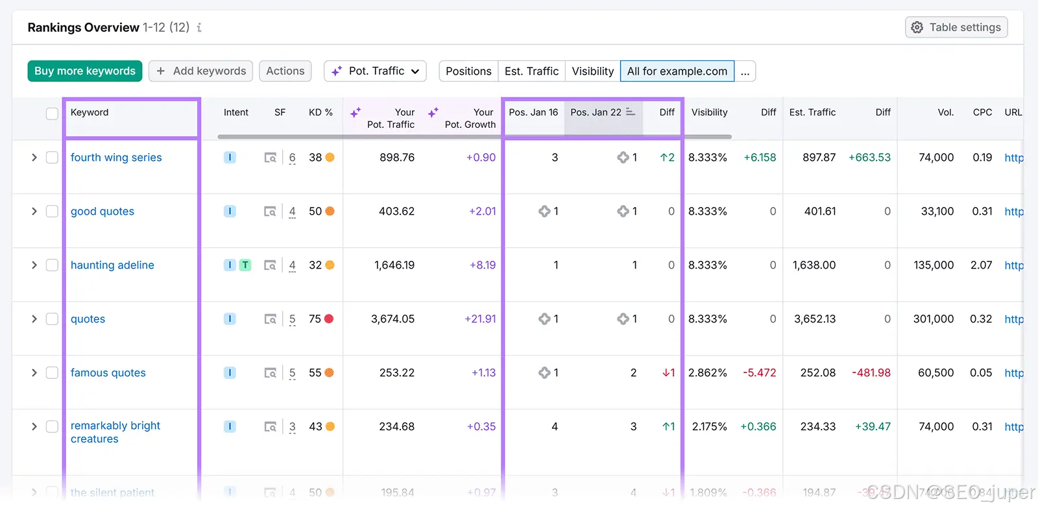Click SERP features icon for remarkably bright creatures

point(271,427)
